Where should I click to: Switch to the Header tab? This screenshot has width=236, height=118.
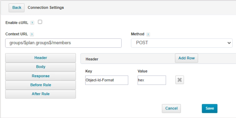click(41, 58)
